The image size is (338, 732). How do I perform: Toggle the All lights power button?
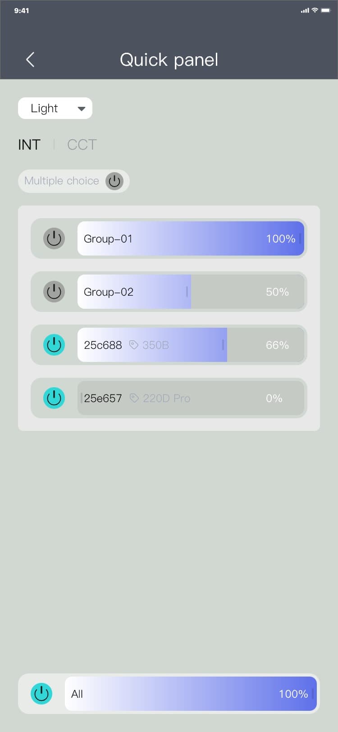tap(41, 694)
